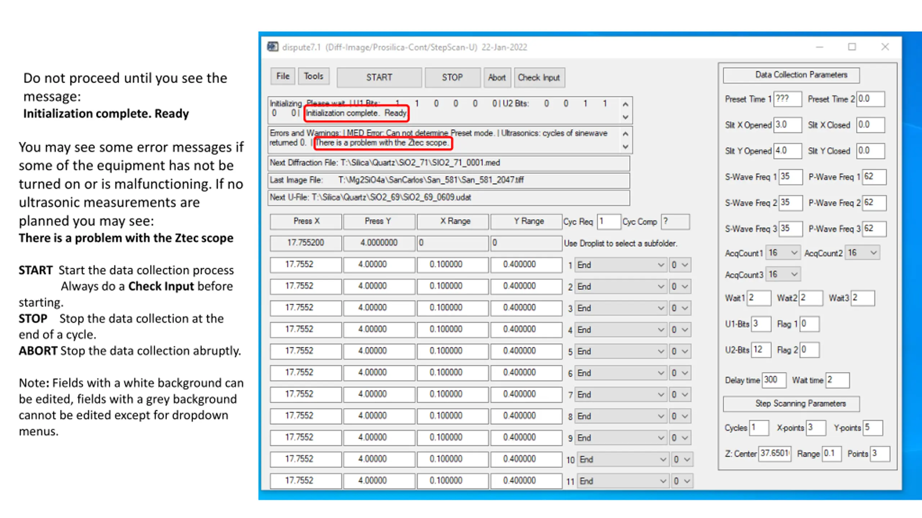Image resolution: width=922 pixels, height=518 pixels.
Task: Click the Press Y column header
Action: tap(379, 221)
